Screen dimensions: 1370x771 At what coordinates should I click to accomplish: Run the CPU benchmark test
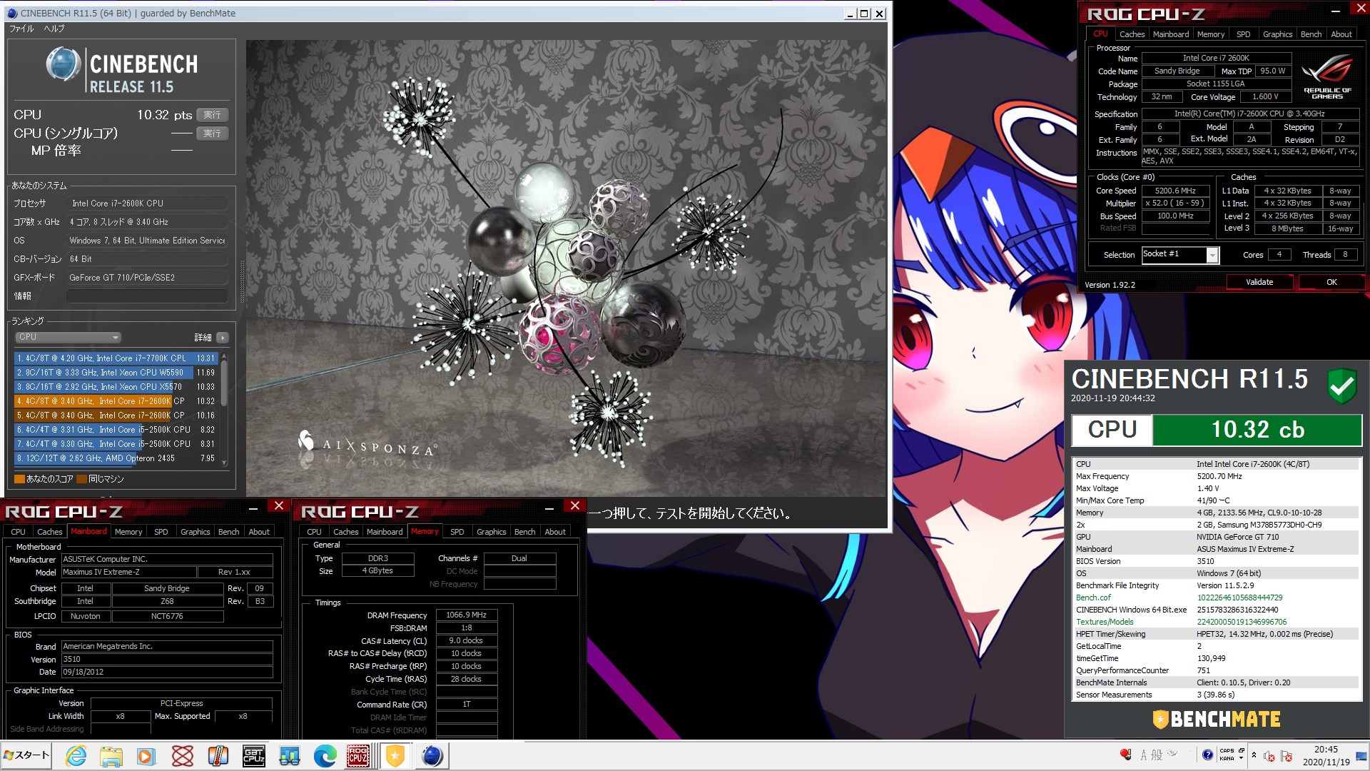[x=212, y=115]
